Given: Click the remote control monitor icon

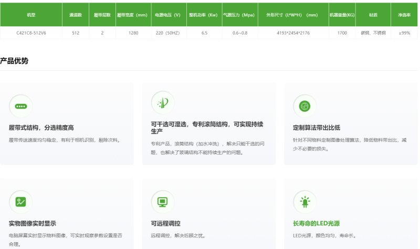Looking at the screenshot, I should [x=162, y=202].
